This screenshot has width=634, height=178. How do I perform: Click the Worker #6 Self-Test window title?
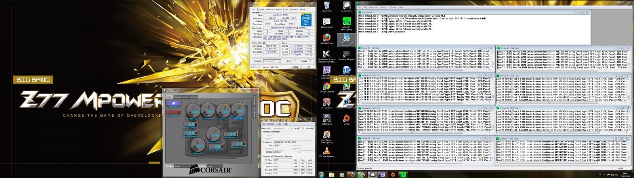point(425,108)
